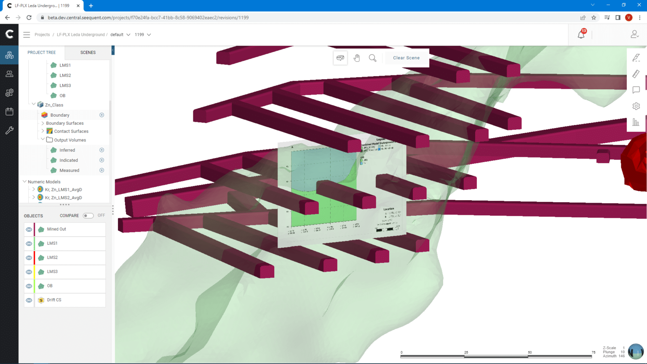
Task: Open the histogram chart tool
Action: click(636, 122)
